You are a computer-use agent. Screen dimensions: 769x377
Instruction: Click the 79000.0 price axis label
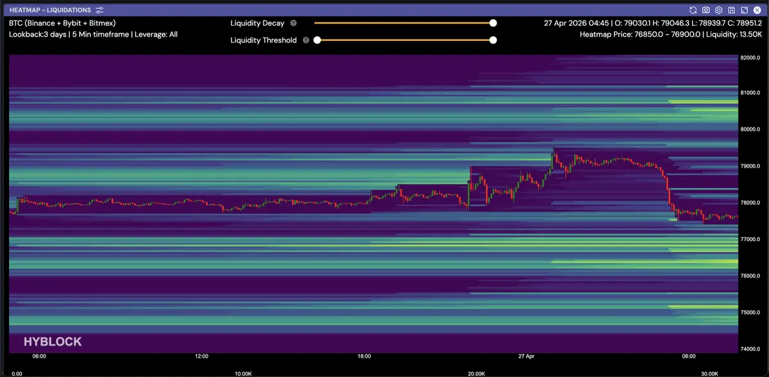pos(750,166)
